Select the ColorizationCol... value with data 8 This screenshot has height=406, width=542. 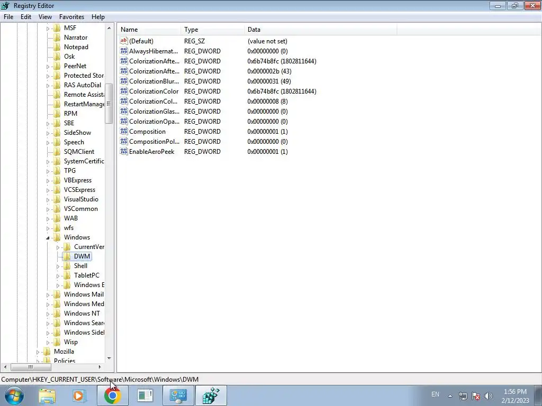pos(154,101)
